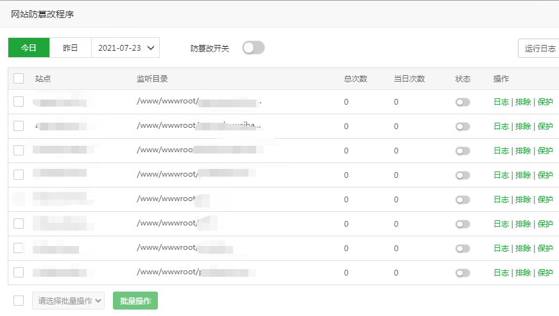Click 保护 link in the last row
The width and height of the screenshot is (559, 316).
(545, 272)
